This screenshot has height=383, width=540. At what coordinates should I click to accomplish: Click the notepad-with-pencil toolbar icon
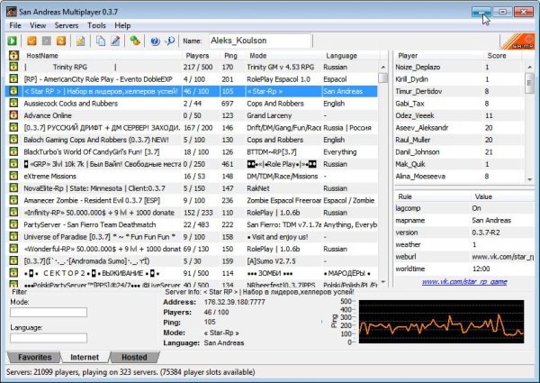click(81, 41)
